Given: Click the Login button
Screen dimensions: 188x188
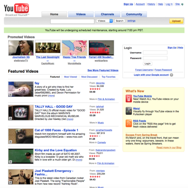Looking at the screenshot, I should click(148, 63).
